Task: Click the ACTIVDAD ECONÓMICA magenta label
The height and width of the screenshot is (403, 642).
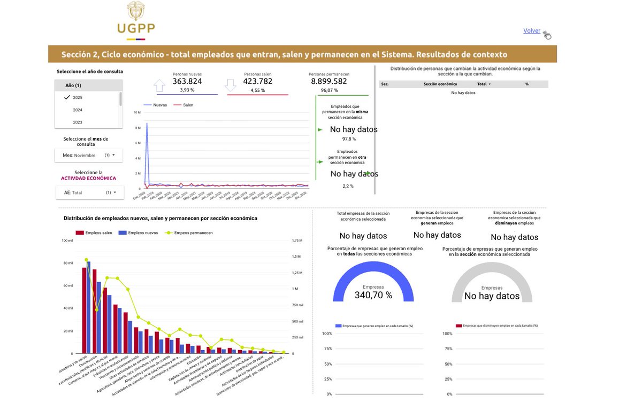Action: [x=88, y=178]
